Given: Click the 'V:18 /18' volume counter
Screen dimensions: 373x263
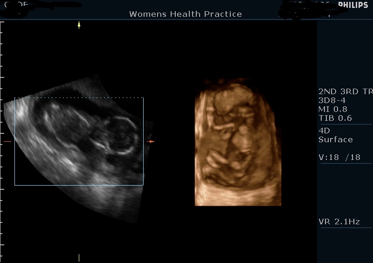Looking at the screenshot, I should tap(339, 157).
